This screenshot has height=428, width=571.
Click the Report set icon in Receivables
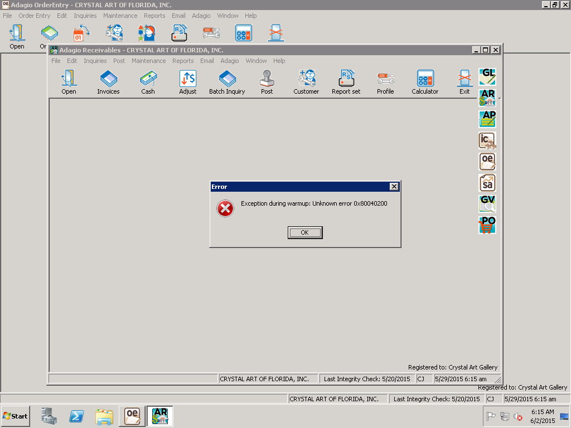coord(346,82)
